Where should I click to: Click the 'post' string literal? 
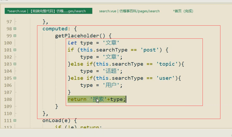(149, 50)
